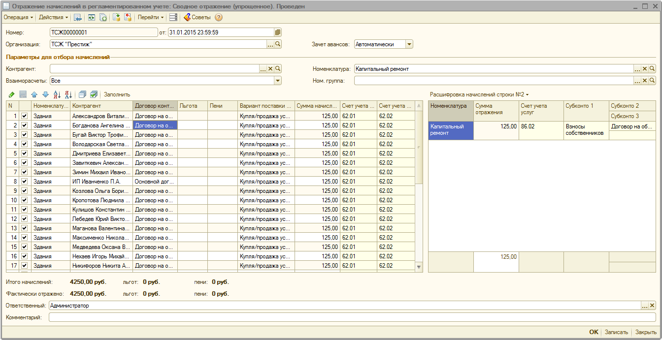
Task: Click the document icon with red up arrow
Action: tap(128, 17)
